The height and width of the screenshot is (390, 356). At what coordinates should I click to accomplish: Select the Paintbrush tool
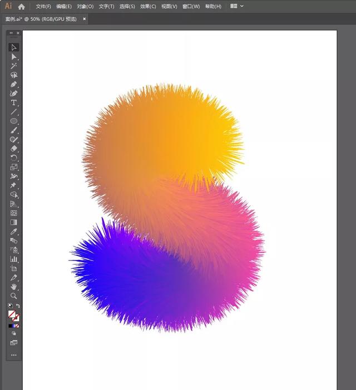(14, 130)
